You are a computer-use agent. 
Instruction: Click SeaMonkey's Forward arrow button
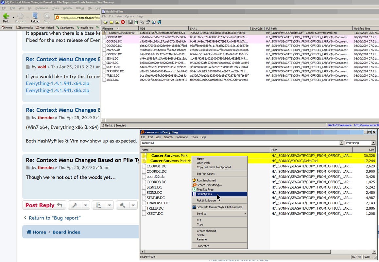coord(20,18)
